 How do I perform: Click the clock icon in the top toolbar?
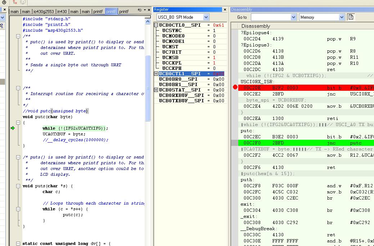click(x=4, y=2)
